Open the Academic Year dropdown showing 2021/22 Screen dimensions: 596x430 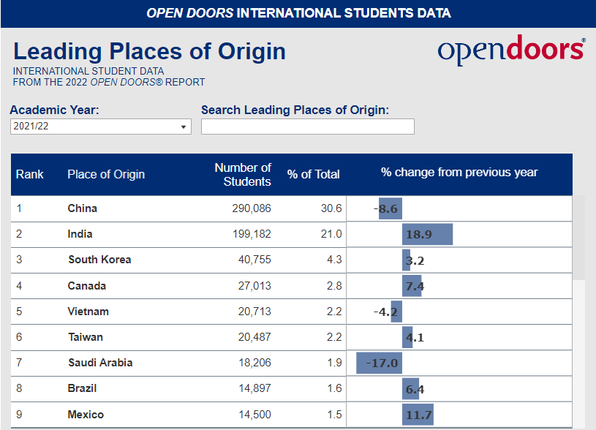click(x=101, y=127)
